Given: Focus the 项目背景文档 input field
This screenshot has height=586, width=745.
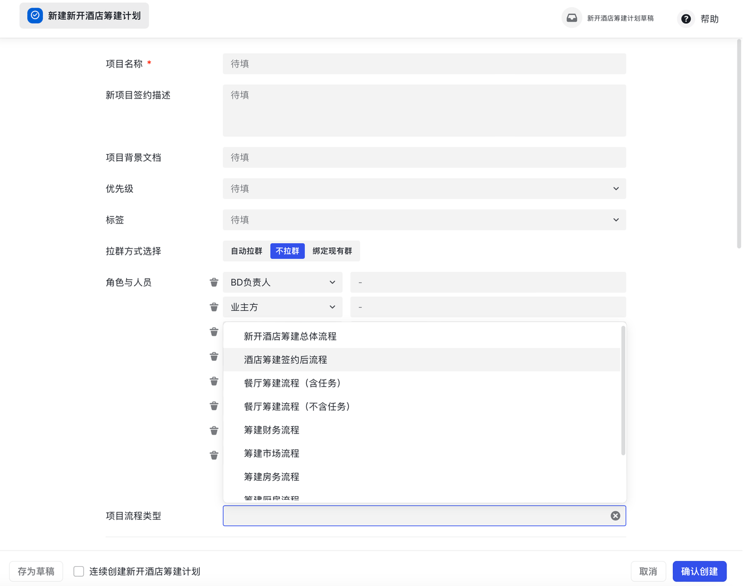Looking at the screenshot, I should [424, 157].
